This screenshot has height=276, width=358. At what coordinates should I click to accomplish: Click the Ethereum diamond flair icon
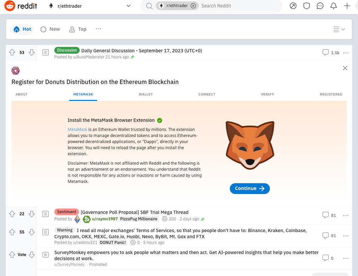pos(77,219)
